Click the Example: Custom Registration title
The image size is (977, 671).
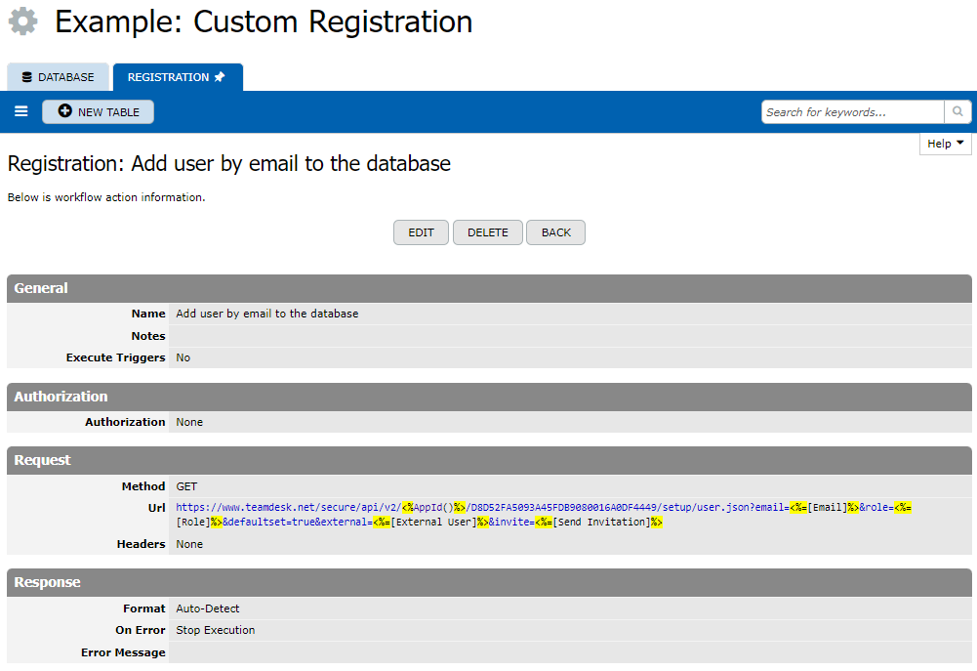pos(264,21)
